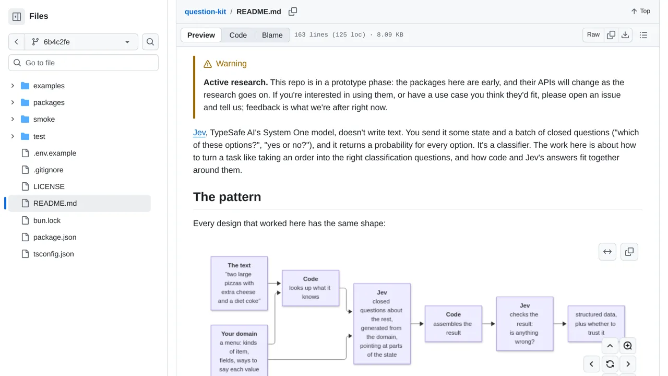Click the 'The pattern' heading

pyautogui.click(x=227, y=197)
